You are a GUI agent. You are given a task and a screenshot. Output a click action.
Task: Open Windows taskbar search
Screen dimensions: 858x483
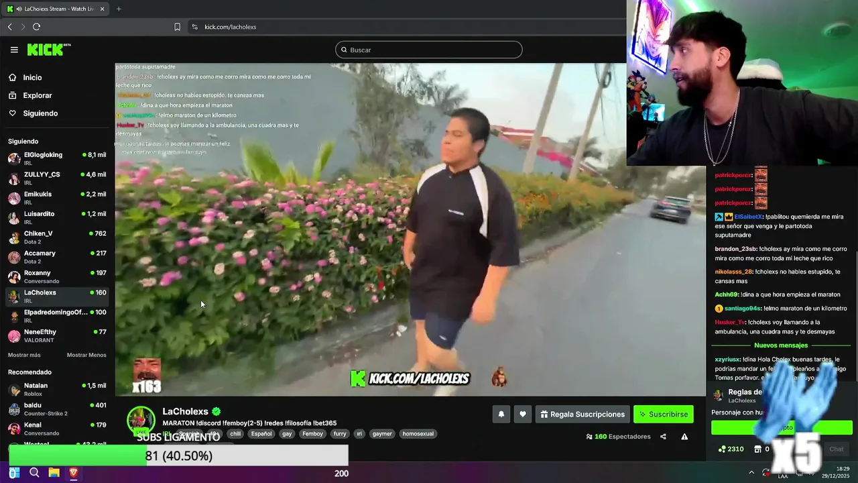tap(34, 473)
